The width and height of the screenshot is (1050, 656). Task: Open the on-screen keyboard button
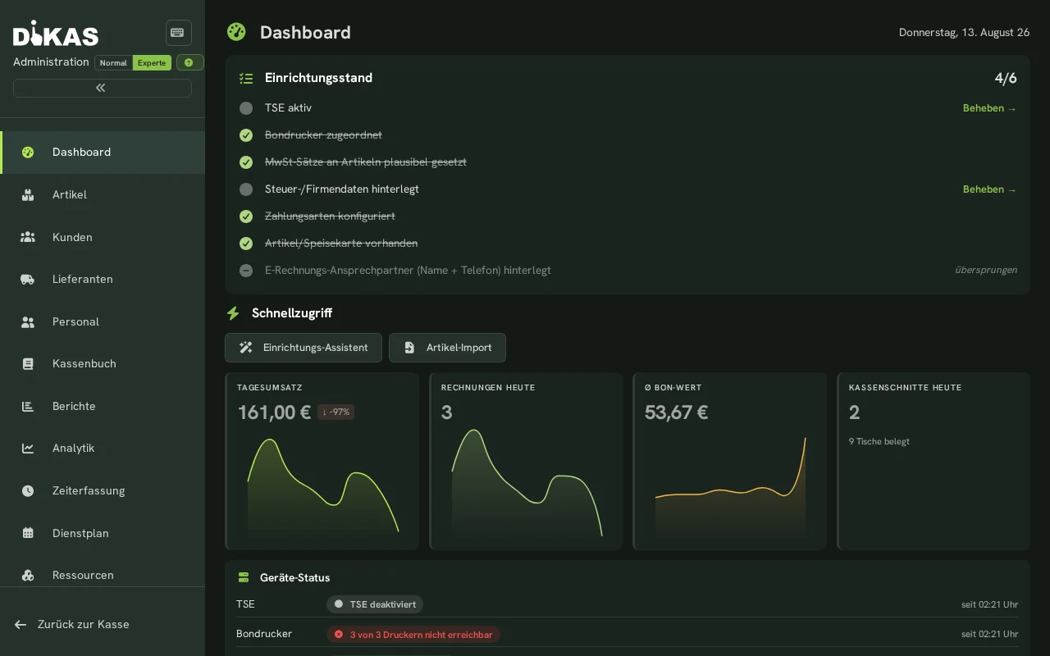point(178,33)
